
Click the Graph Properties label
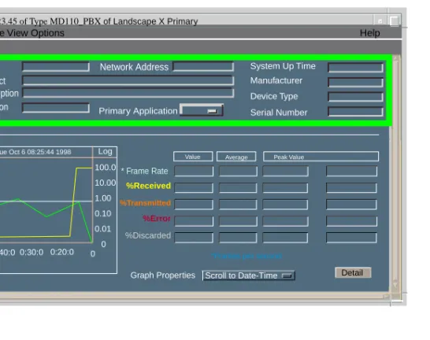(163, 275)
